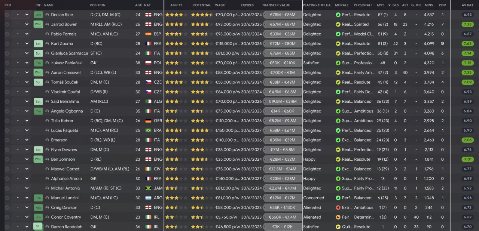479x231 pixels.
Task: Click the 'Ask' status icon for Craig Dawson
Action: tap(38, 208)
